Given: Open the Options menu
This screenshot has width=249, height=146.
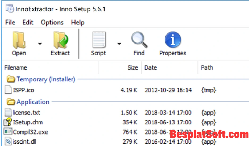Looking at the screenshot, I should tap(52, 22).
